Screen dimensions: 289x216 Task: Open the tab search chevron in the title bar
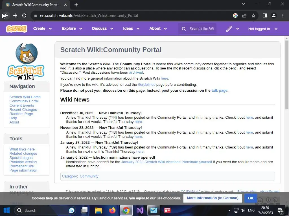click(244, 4)
